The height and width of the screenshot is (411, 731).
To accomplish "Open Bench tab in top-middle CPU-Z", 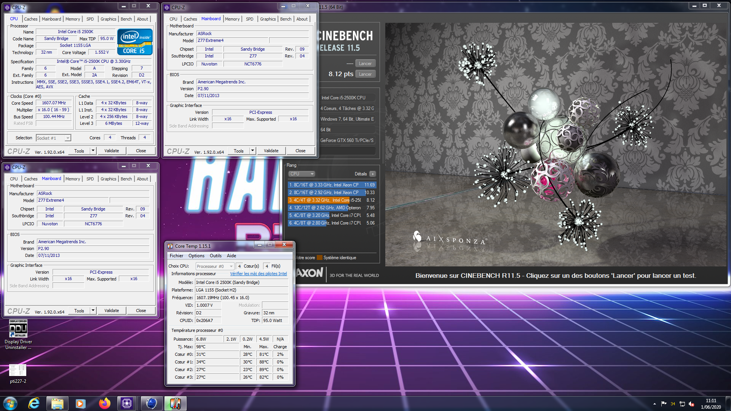I will [x=286, y=19].
